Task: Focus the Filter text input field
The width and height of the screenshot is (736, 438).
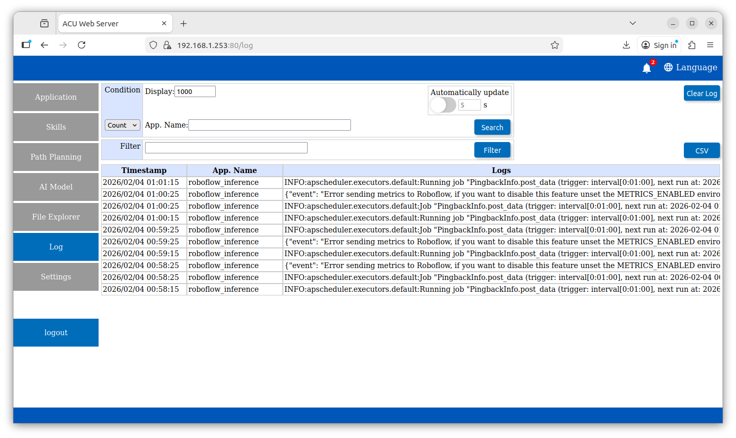Action: pos(226,148)
